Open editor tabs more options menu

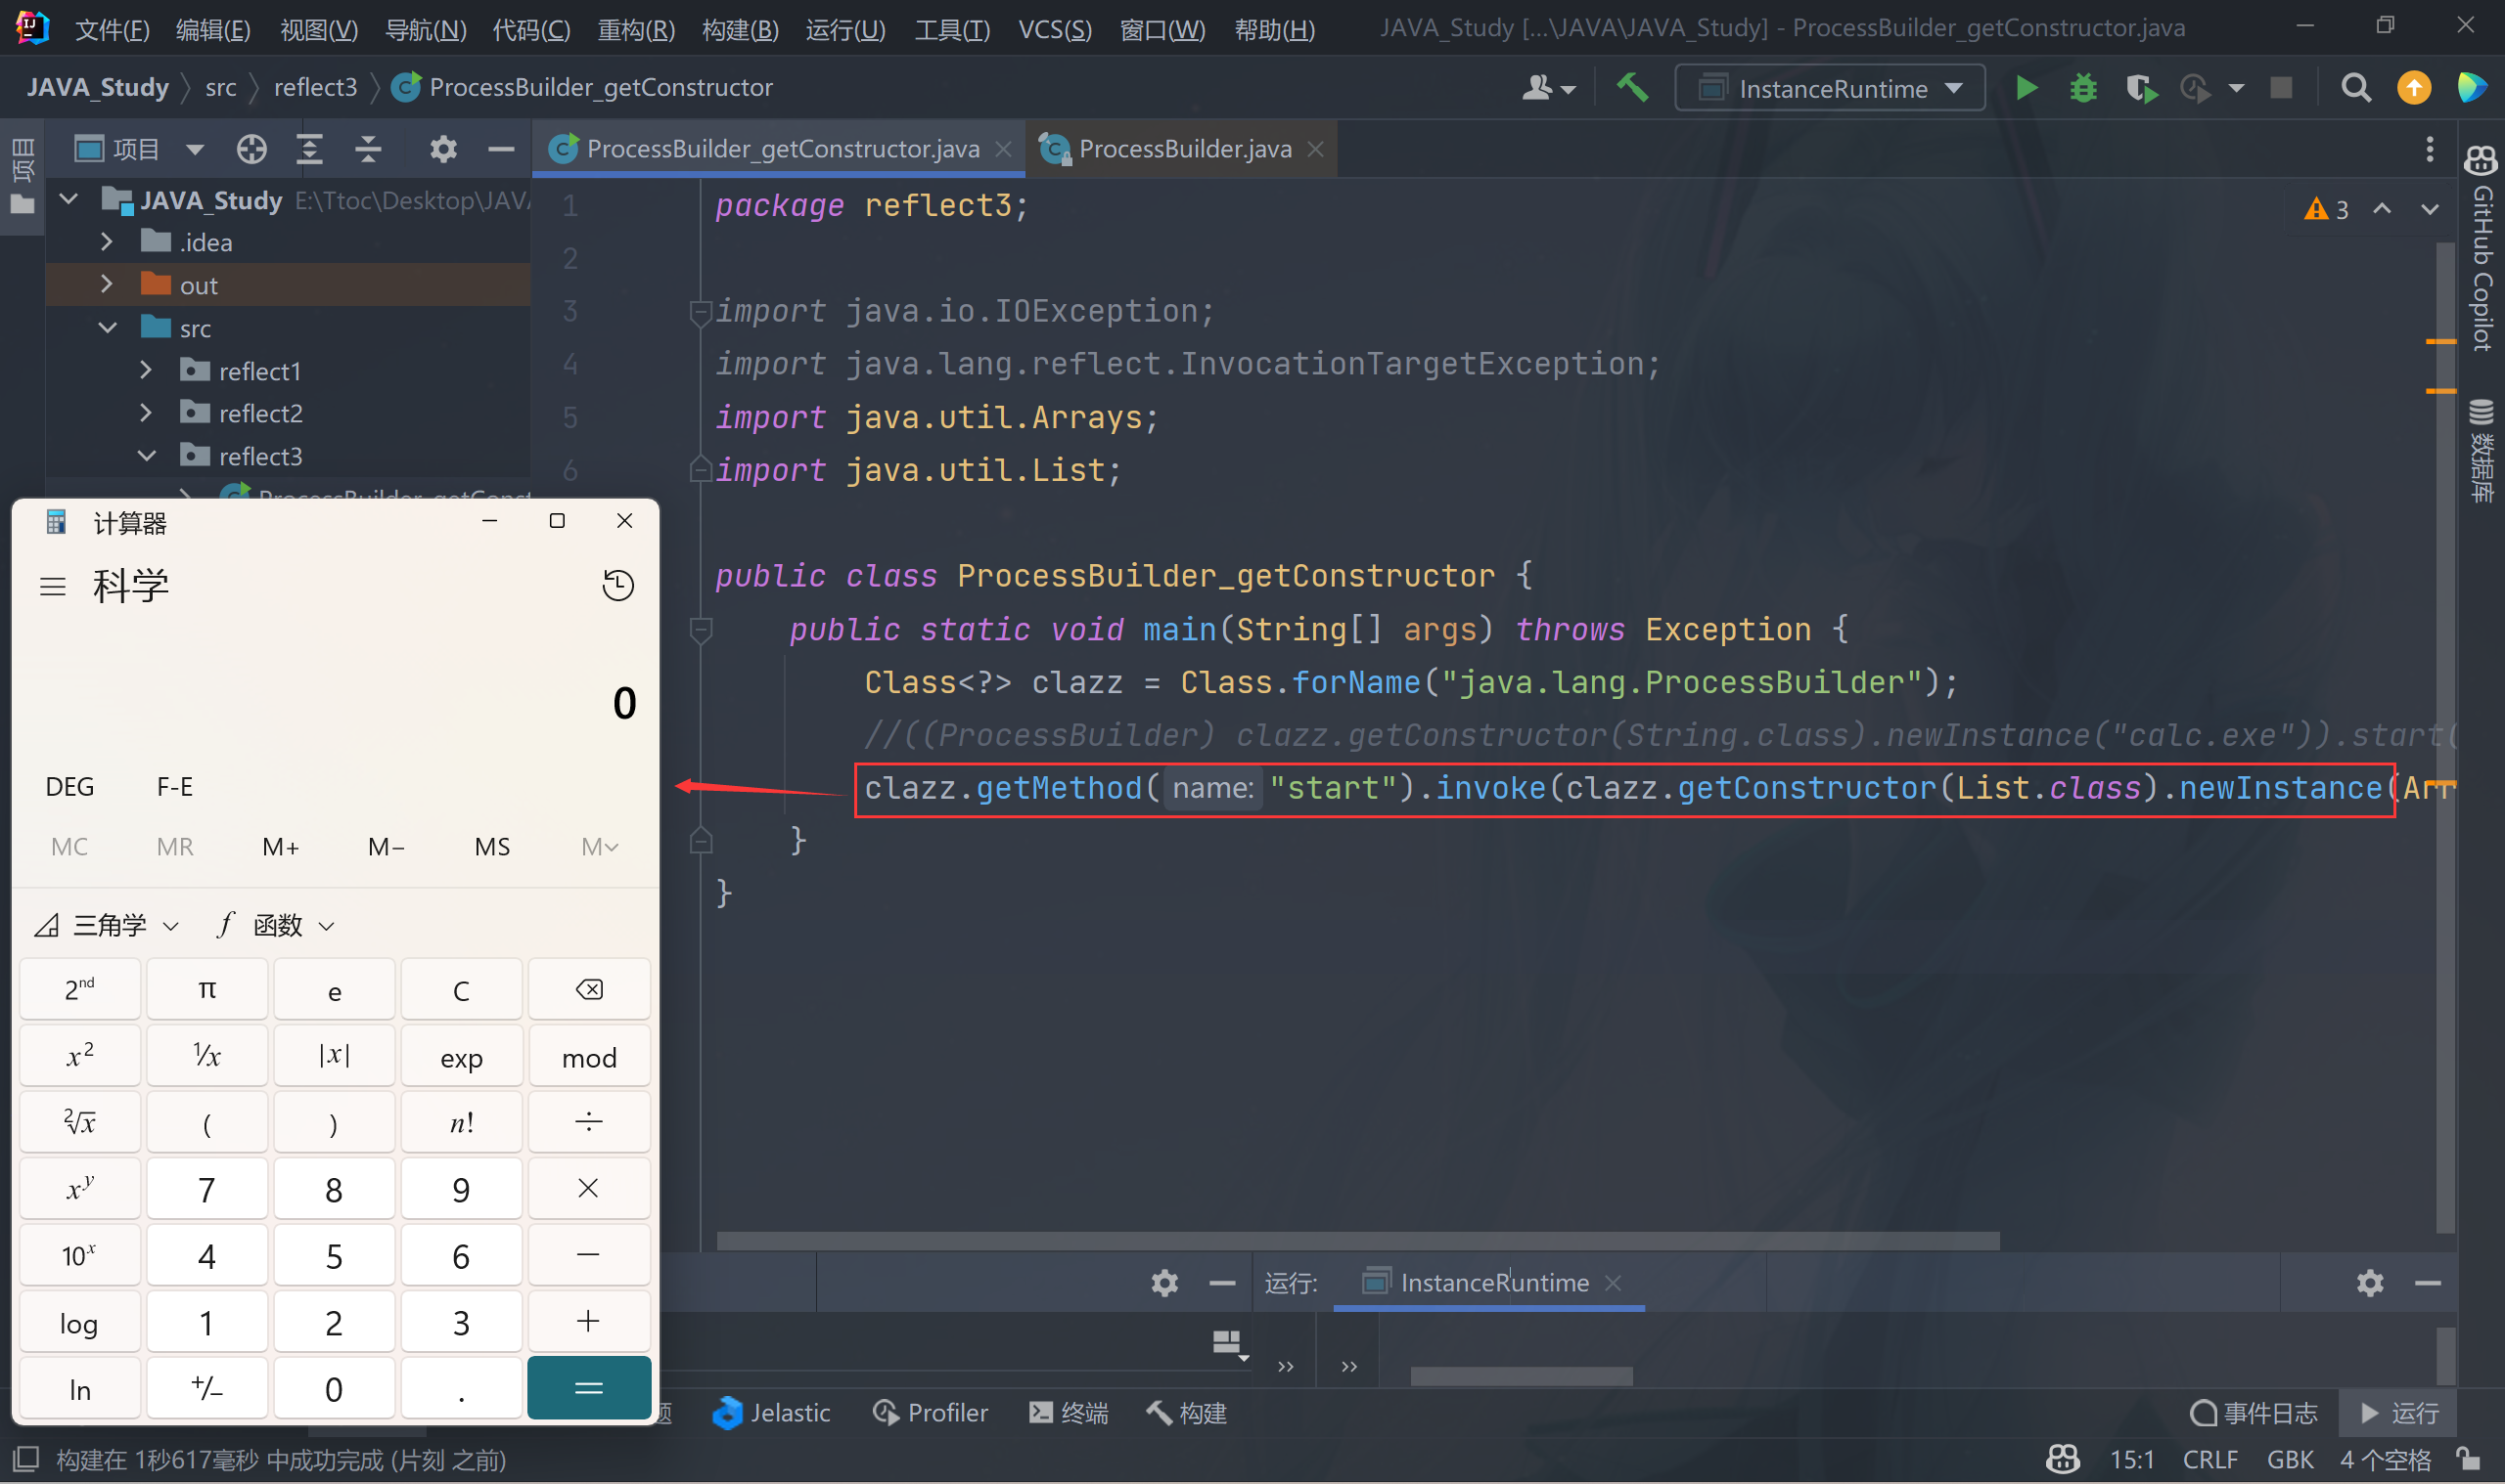click(x=2429, y=149)
